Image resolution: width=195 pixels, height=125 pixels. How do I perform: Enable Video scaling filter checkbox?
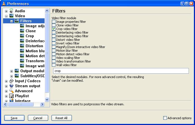tap(53, 58)
